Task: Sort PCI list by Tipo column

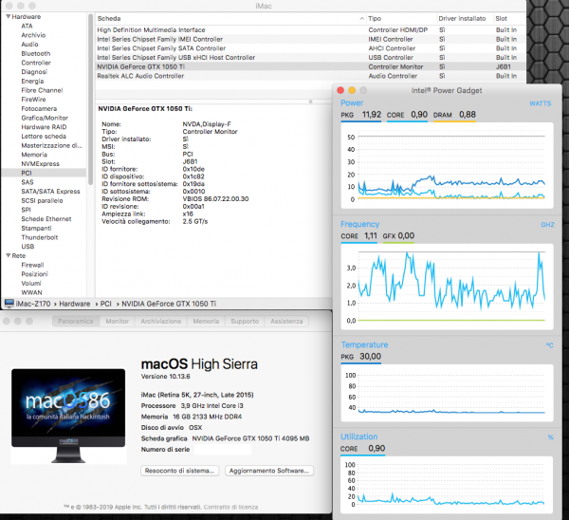Action: coord(401,19)
